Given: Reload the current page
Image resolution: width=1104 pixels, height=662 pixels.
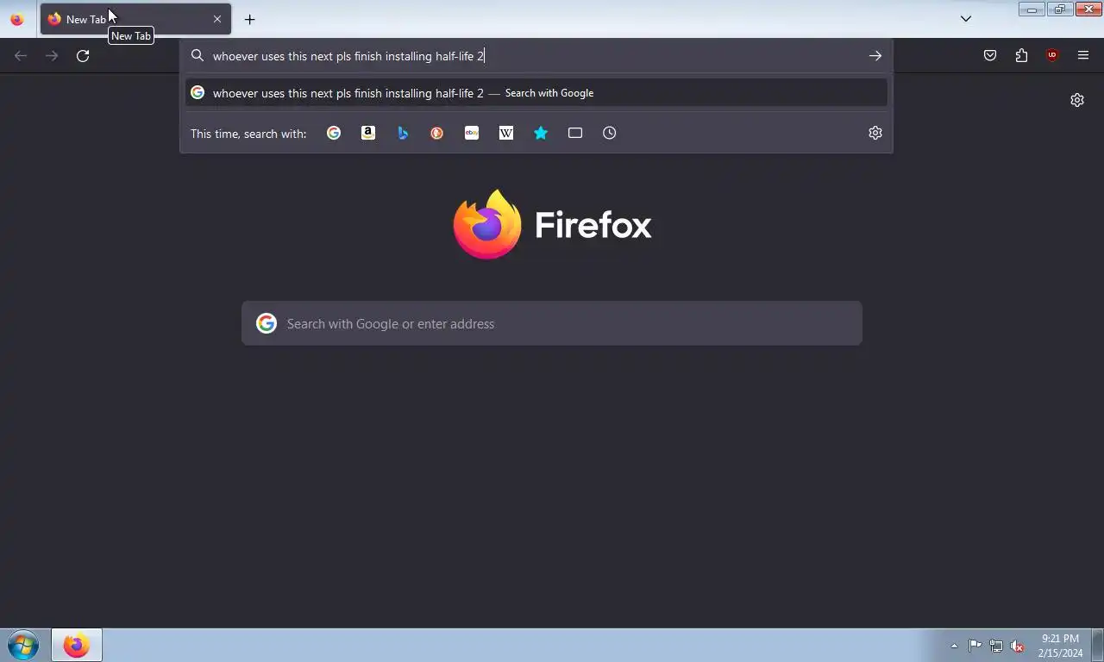Looking at the screenshot, I should click(x=83, y=56).
